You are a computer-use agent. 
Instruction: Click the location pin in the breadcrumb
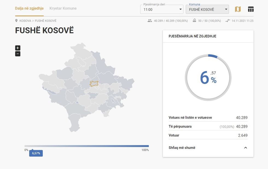(x=16, y=20)
